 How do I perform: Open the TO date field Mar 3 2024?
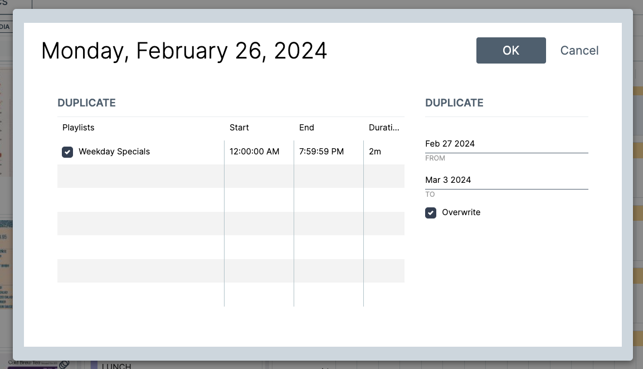[x=506, y=180]
